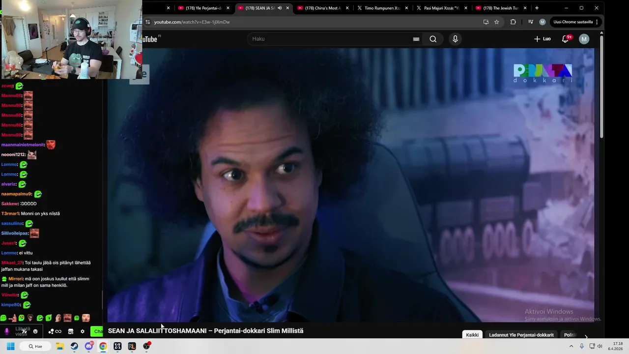Open site information icon in address bar
629x354 pixels.
point(147,22)
